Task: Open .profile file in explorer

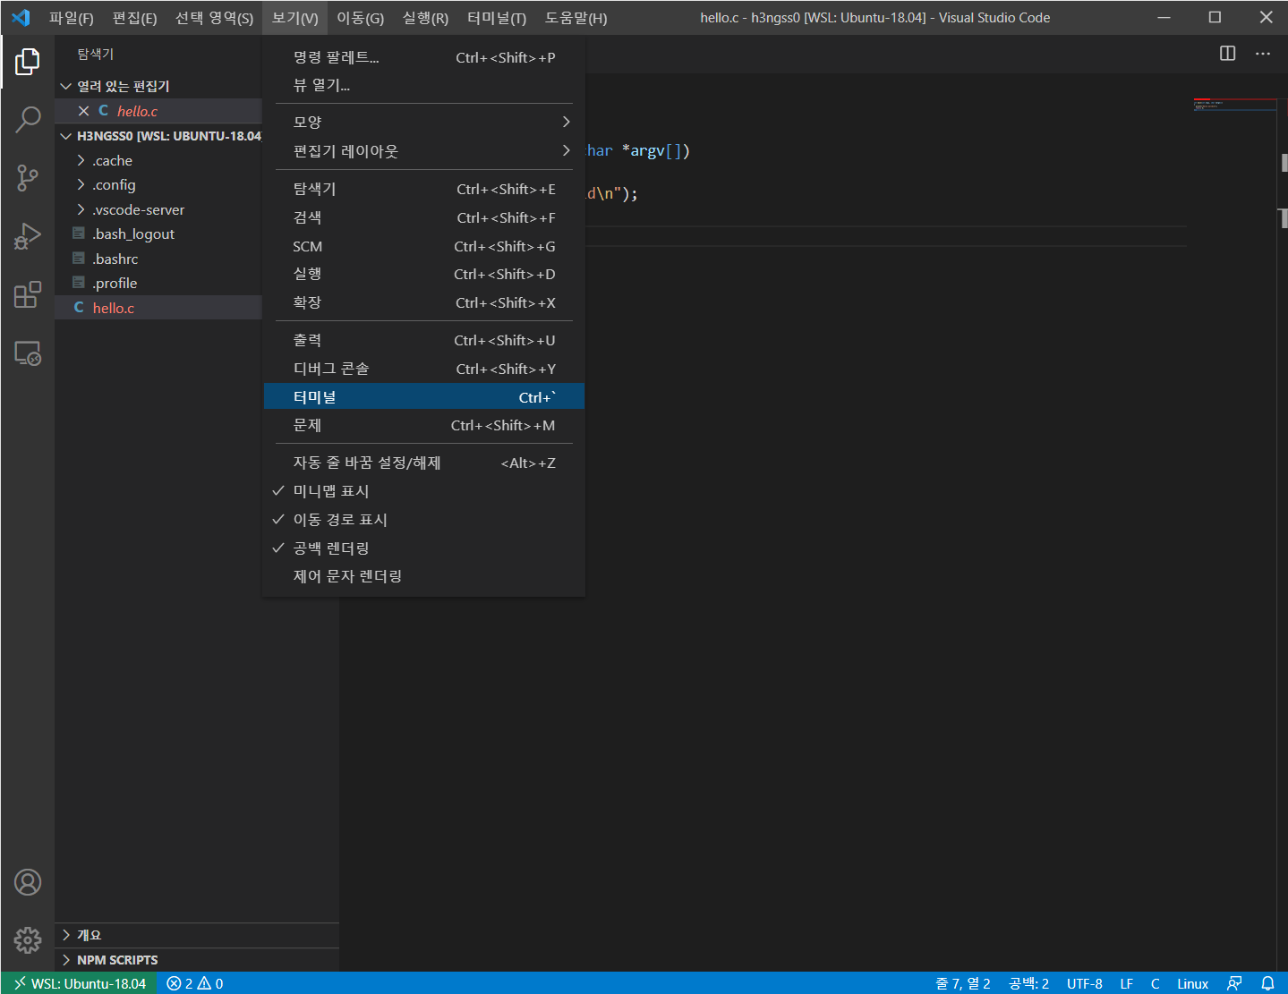Action: 158,284
